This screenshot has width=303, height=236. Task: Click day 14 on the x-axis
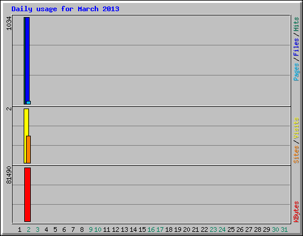133,230
